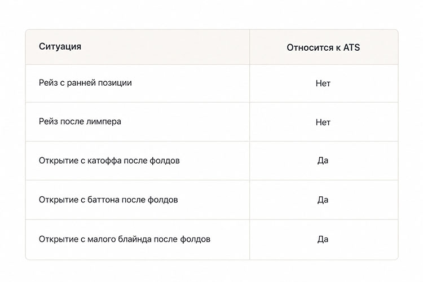Click the word 'баттона' in fourth row
423x282 pixels.
[x=104, y=200]
